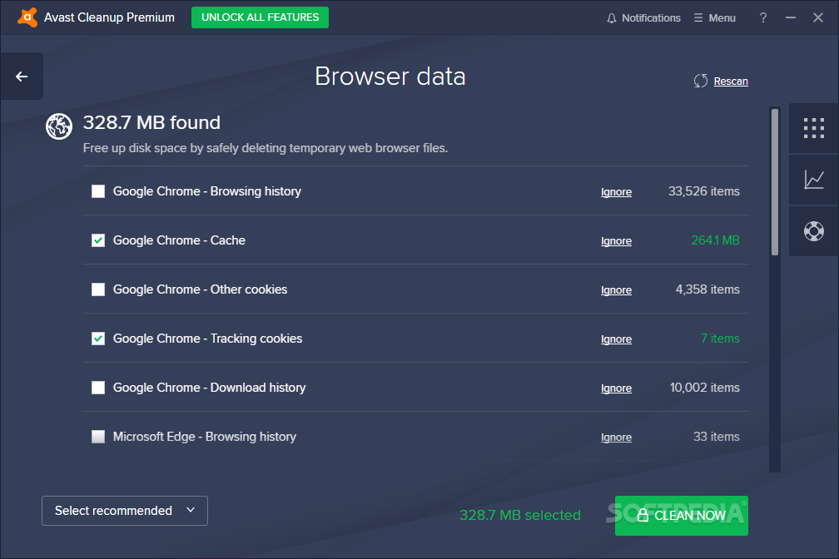Check Microsoft Edge Browsing history checkbox

click(98, 437)
